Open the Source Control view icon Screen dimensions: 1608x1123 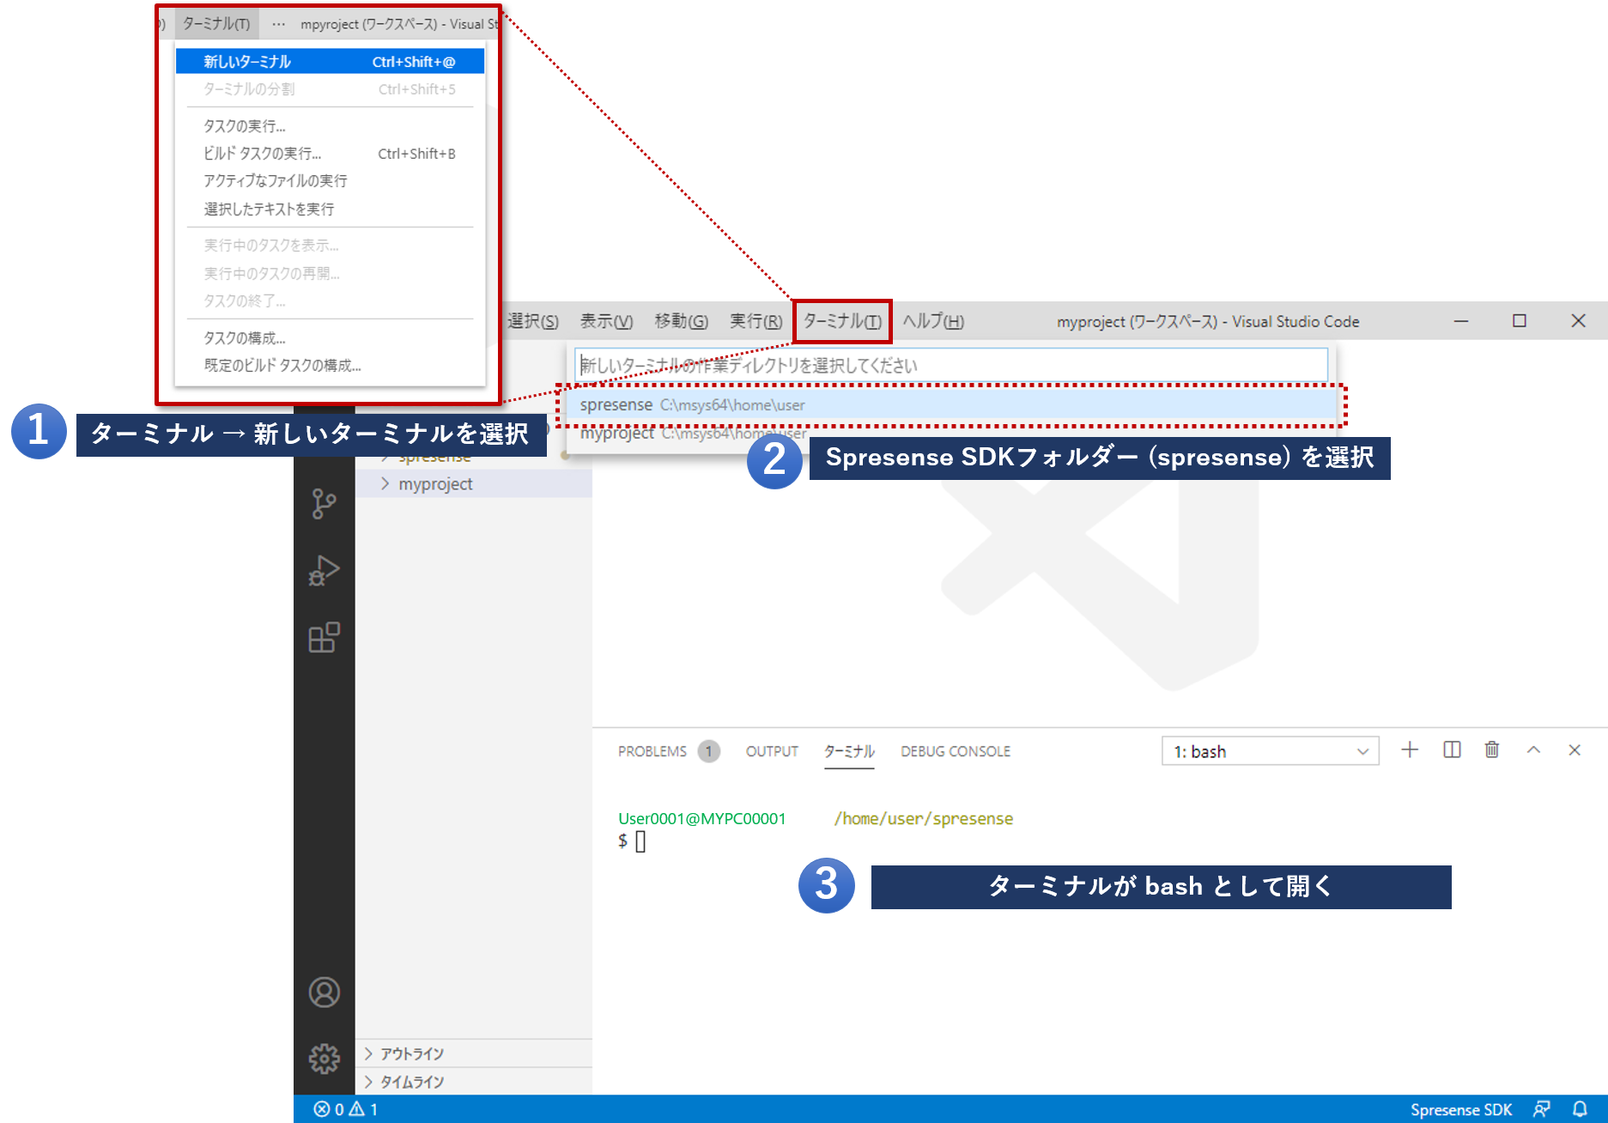pyautogui.click(x=324, y=504)
